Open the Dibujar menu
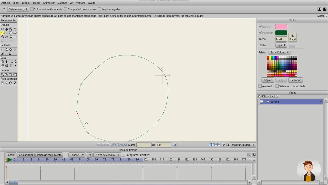The image size is (328, 185). [x=26, y=3]
